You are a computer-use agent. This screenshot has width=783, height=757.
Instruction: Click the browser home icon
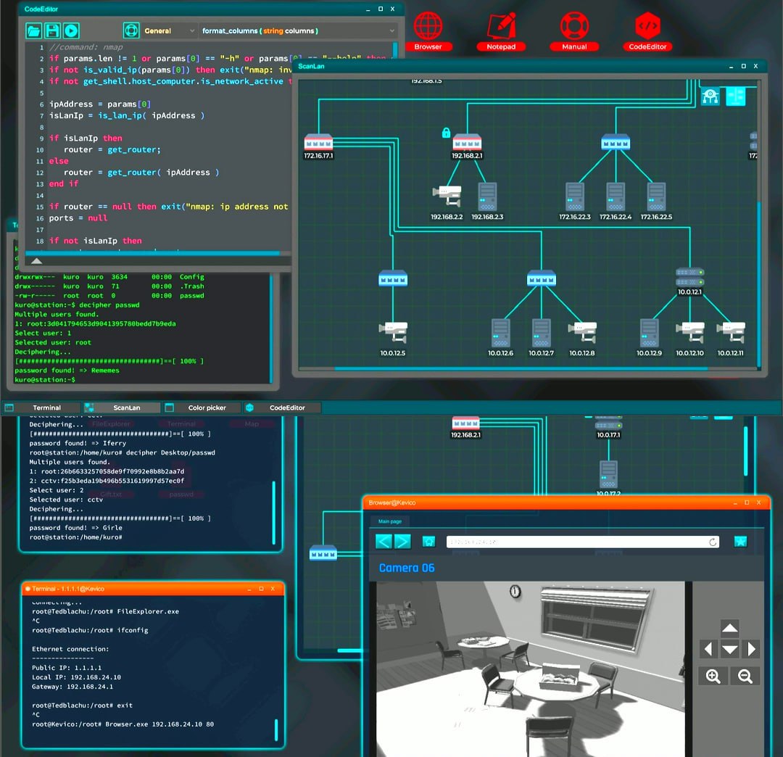(429, 542)
